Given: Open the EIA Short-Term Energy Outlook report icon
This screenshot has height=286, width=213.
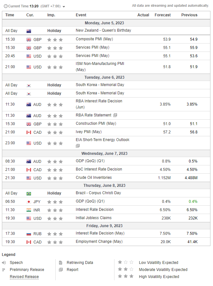Looking at the screenshot, I should pyautogui.click(x=78, y=146).
